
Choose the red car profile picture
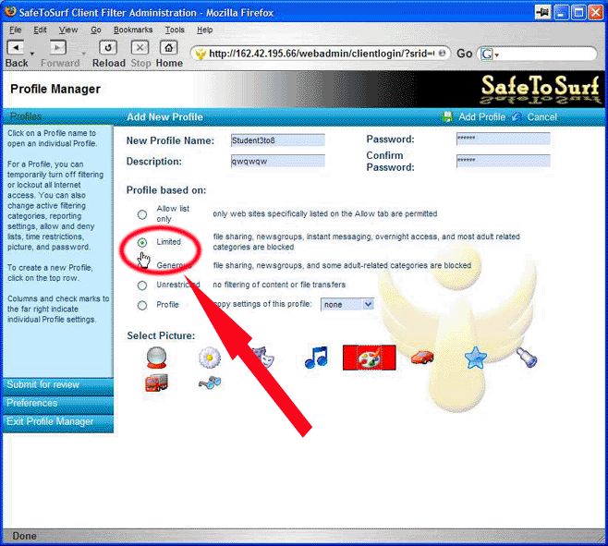[x=422, y=358]
